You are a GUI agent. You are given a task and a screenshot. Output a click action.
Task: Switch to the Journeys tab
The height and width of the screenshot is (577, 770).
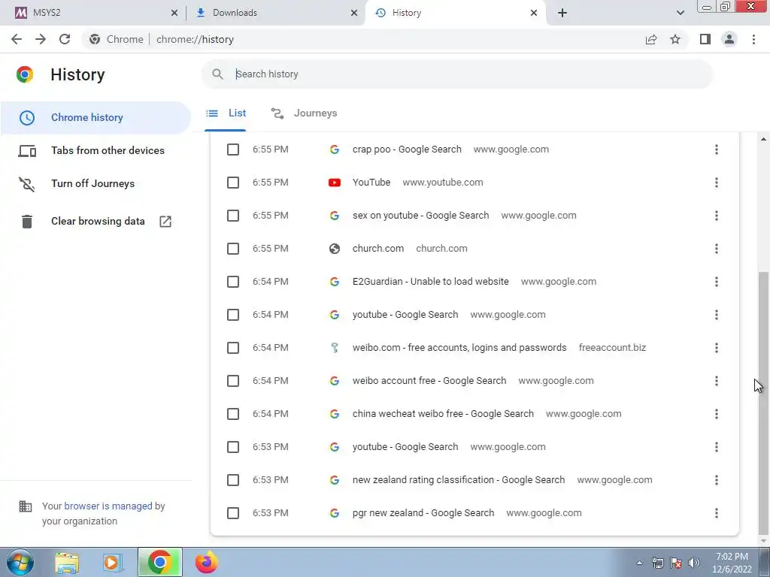pyautogui.click(x=304, y=113)
